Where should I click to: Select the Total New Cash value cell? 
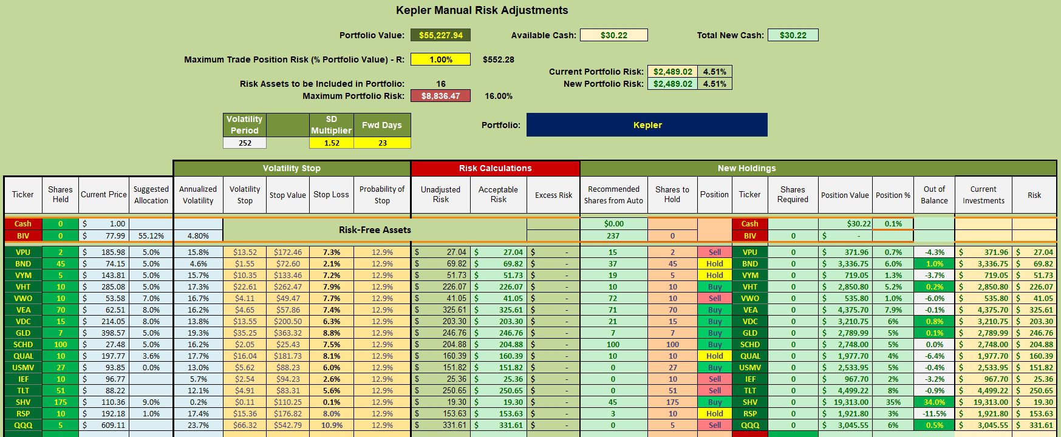[793, 35]
